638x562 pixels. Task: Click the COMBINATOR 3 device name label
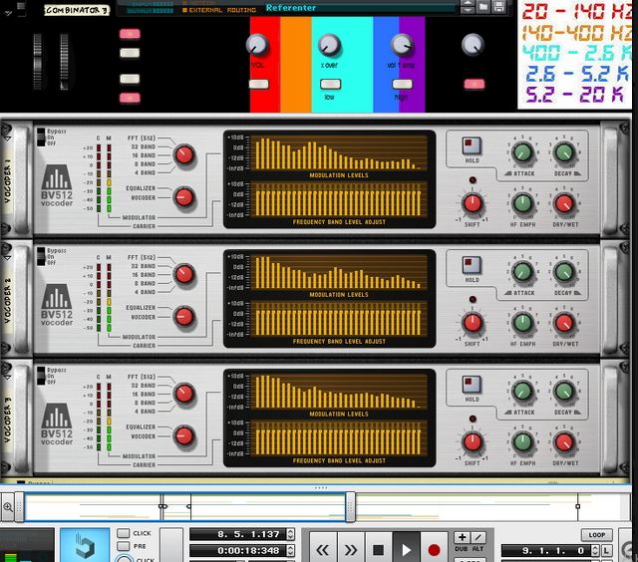pyautogui.click(x=77, y=10)
